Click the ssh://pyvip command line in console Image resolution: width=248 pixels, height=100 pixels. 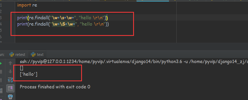point(134,62)
